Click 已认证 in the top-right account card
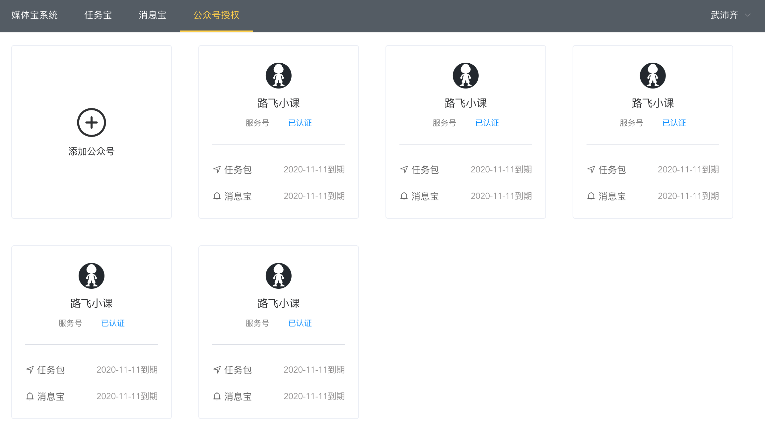This screenshot has height=425, width=765. pos(674,123)
